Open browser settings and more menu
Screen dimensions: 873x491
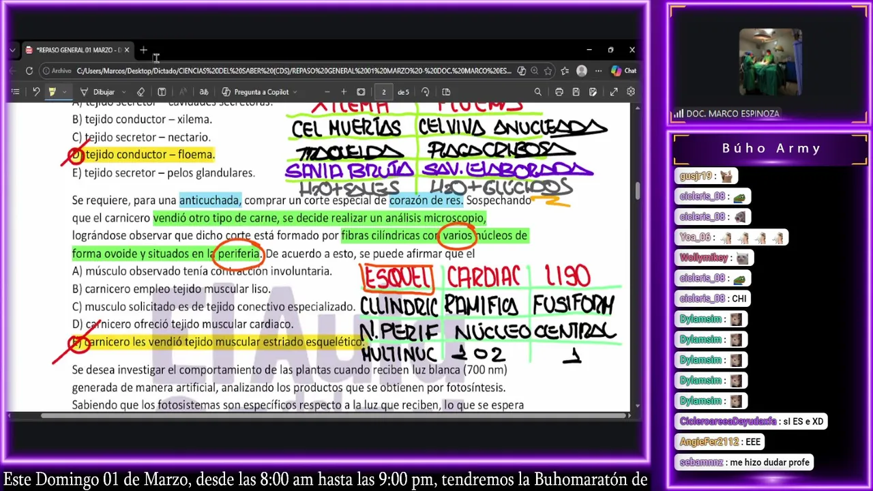point(598,71)
